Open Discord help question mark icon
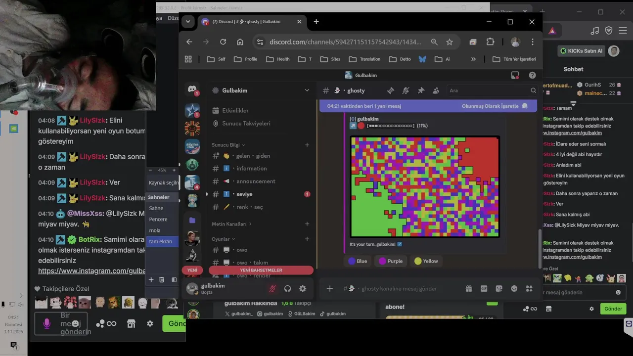Image resolution: width=633 pixels, height=356 pixels. [x=532, y=75]
